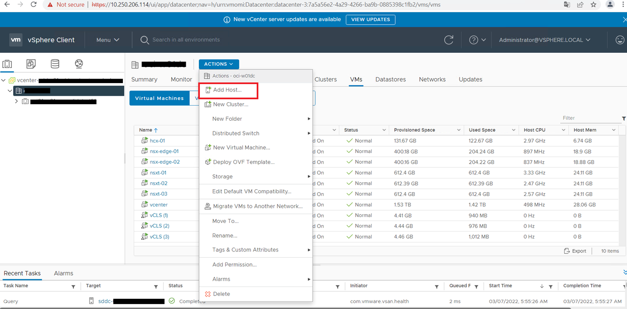Image resolution: width=627 pixels, height=309 pixels.
Task: Click the smiley feedback icon
Action: click(x=620, y=40)
